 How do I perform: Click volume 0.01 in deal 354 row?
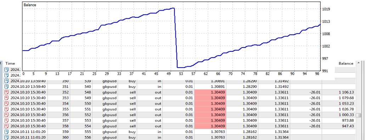pyautogui.click(x=189, y=103)
